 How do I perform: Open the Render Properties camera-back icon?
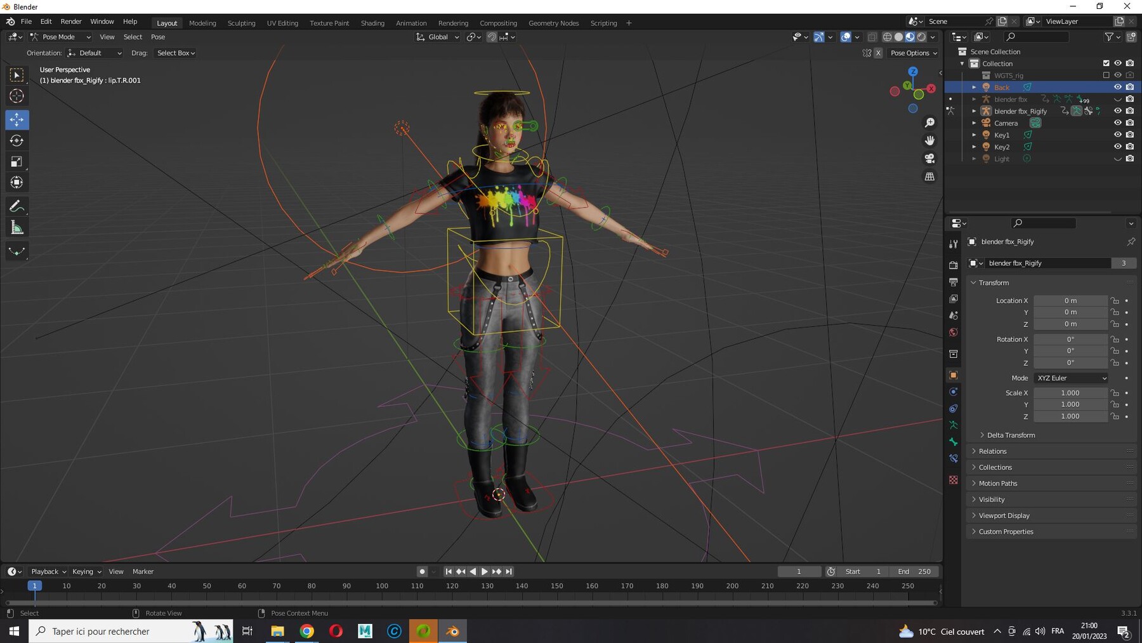coord(954,265)
